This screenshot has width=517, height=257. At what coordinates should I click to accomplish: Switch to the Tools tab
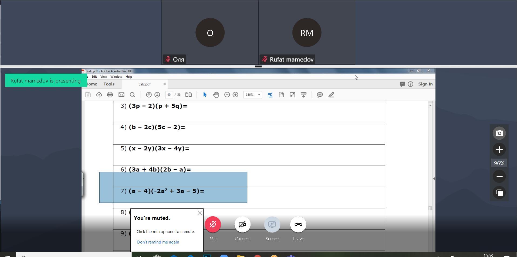pos(109,84)
